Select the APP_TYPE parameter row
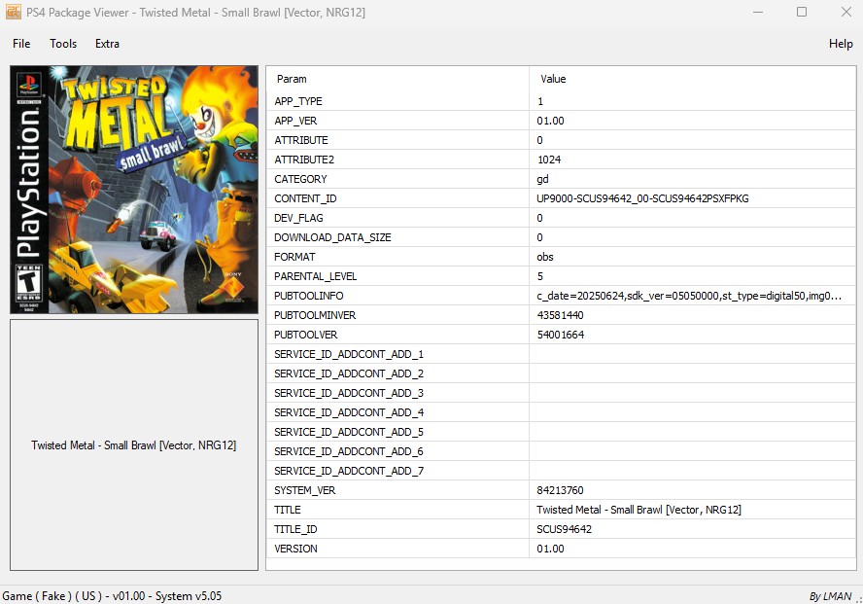The width and height of the screenshot is (863, 604). click(561, 101)
